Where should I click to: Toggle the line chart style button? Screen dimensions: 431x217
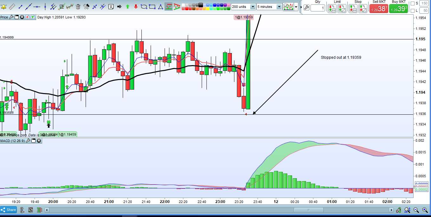169,6
